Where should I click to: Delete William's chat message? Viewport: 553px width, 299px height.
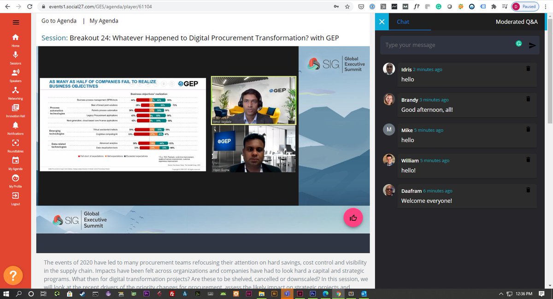tap(528, 160)
